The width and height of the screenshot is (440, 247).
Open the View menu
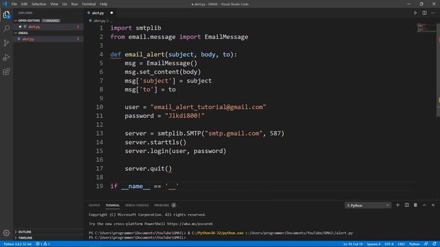pyautogui.click(x=54, y=4)
